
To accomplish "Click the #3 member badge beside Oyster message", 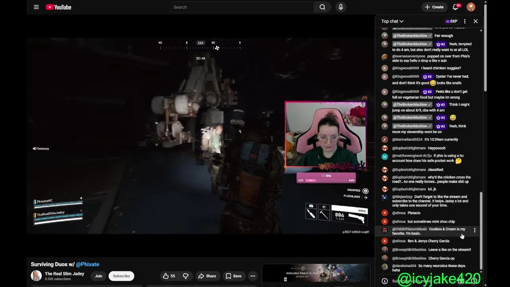I will [427, 77].
